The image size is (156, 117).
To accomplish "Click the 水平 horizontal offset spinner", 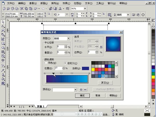I will point(66,47).
